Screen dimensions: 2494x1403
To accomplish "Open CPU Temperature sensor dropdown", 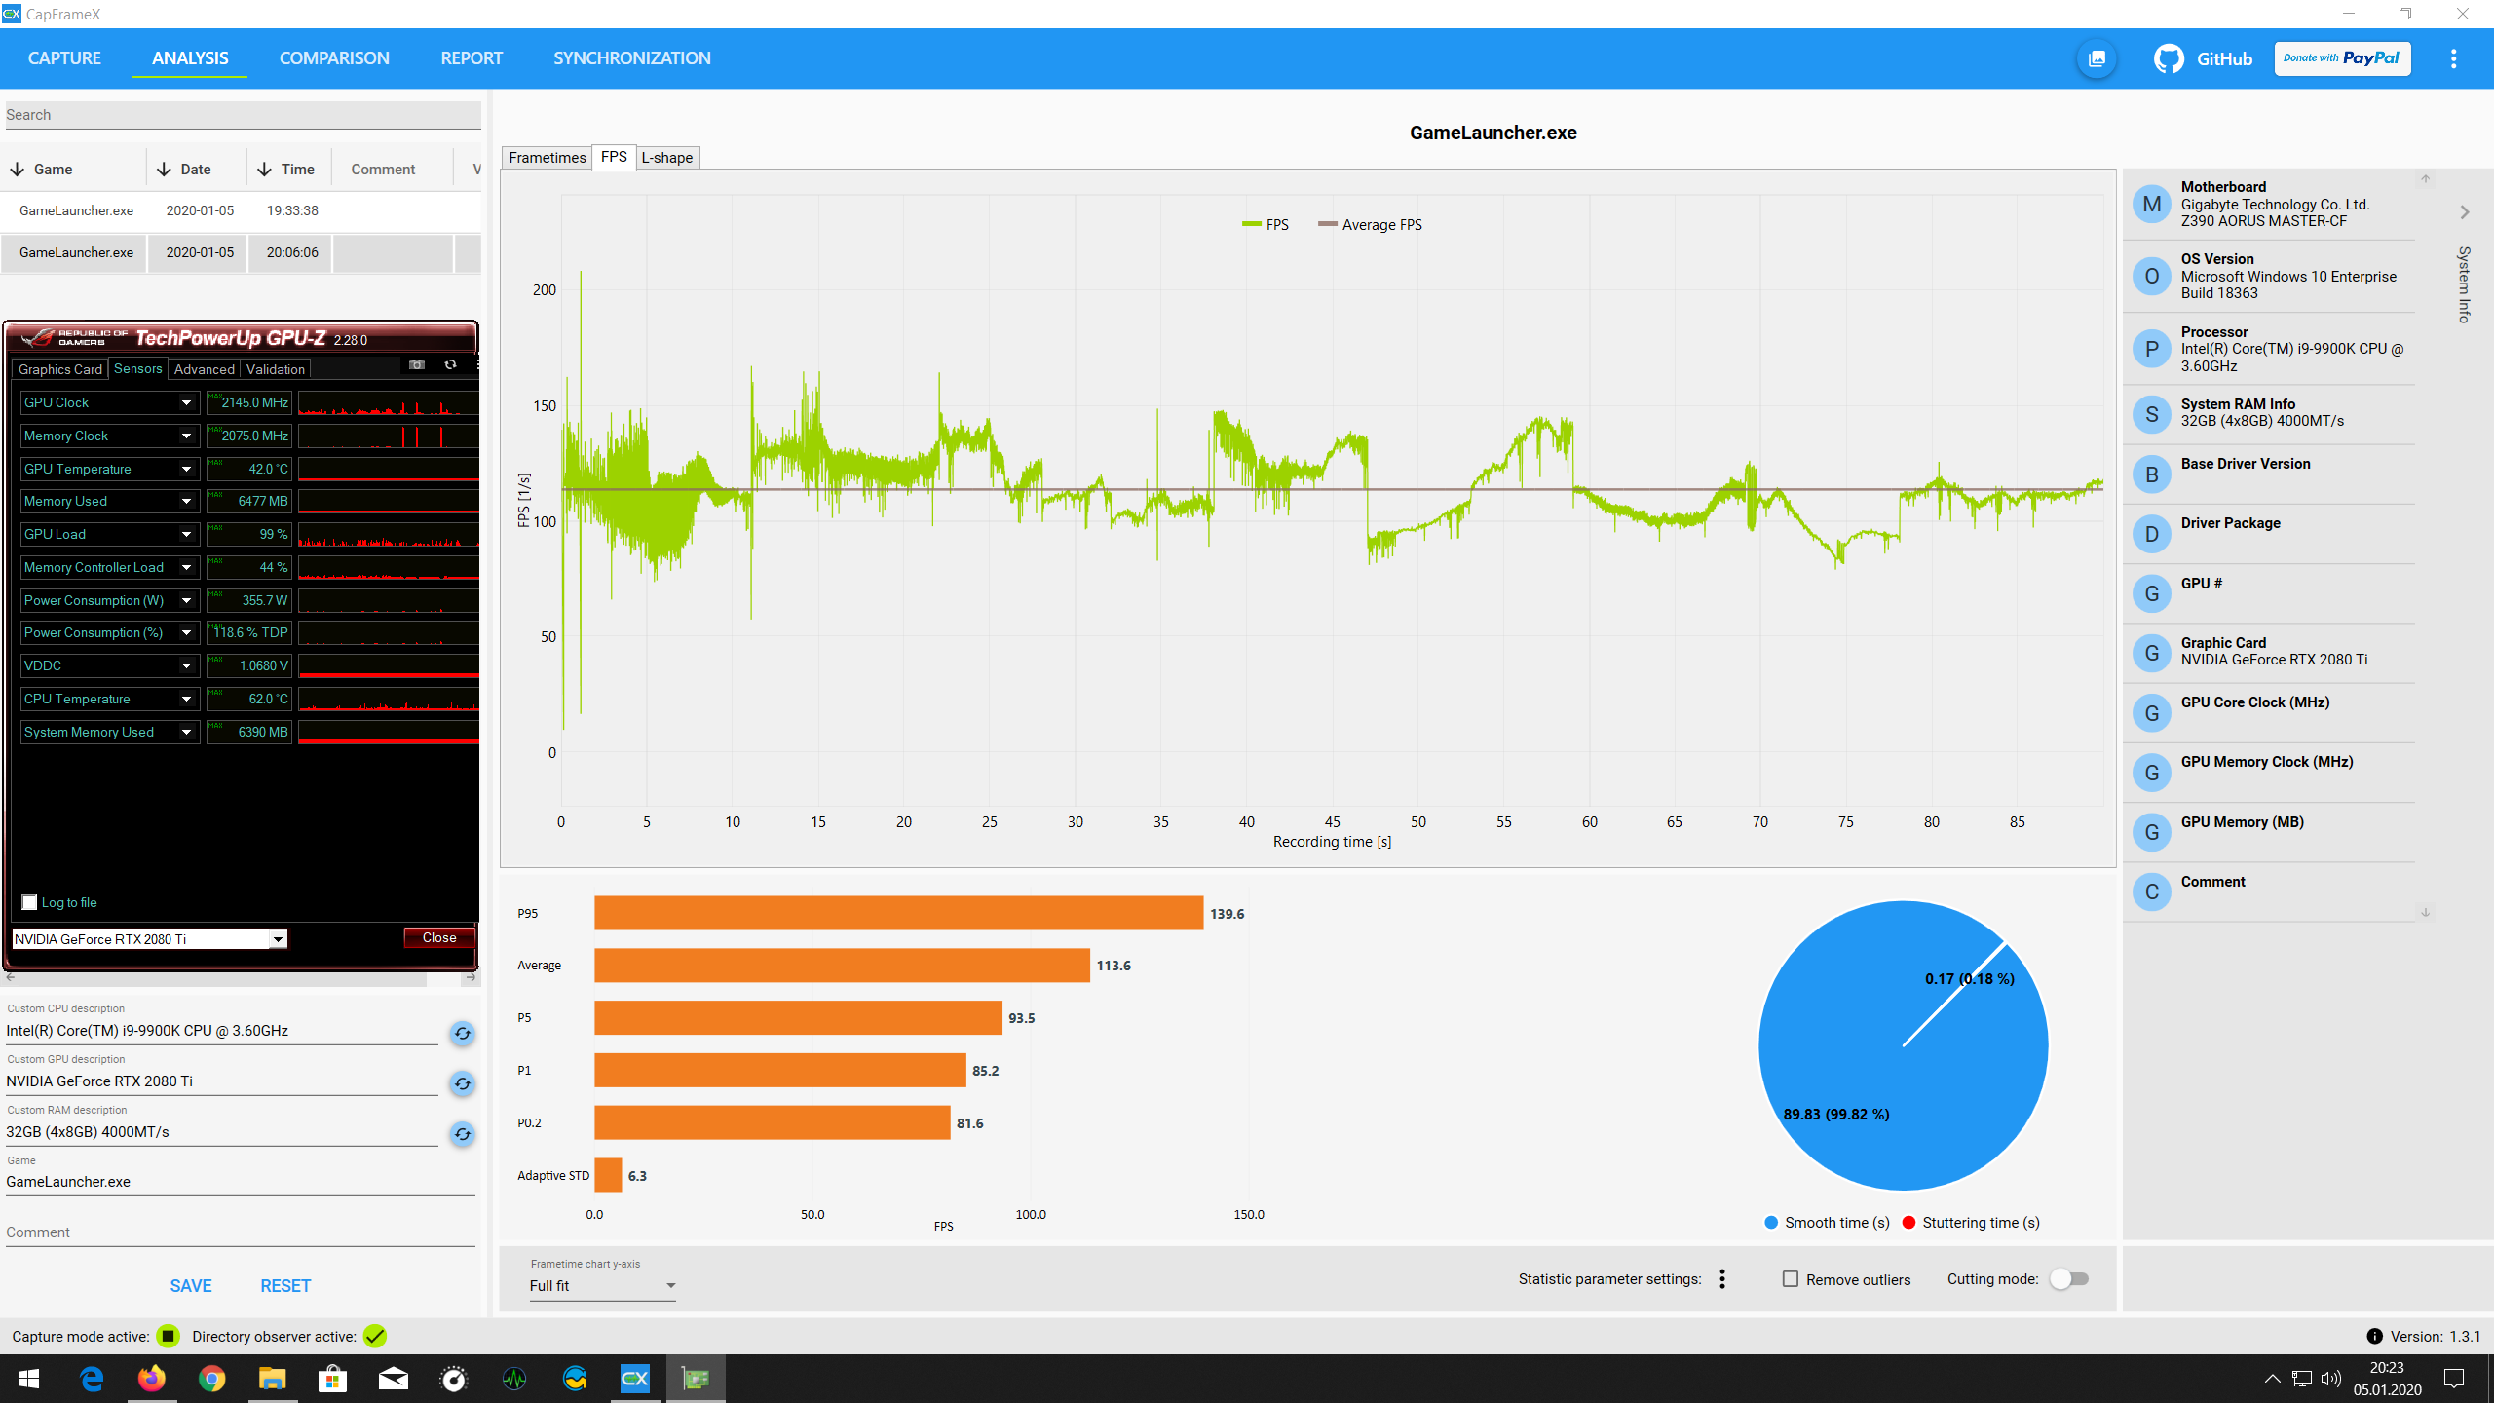I will point(186,700).
